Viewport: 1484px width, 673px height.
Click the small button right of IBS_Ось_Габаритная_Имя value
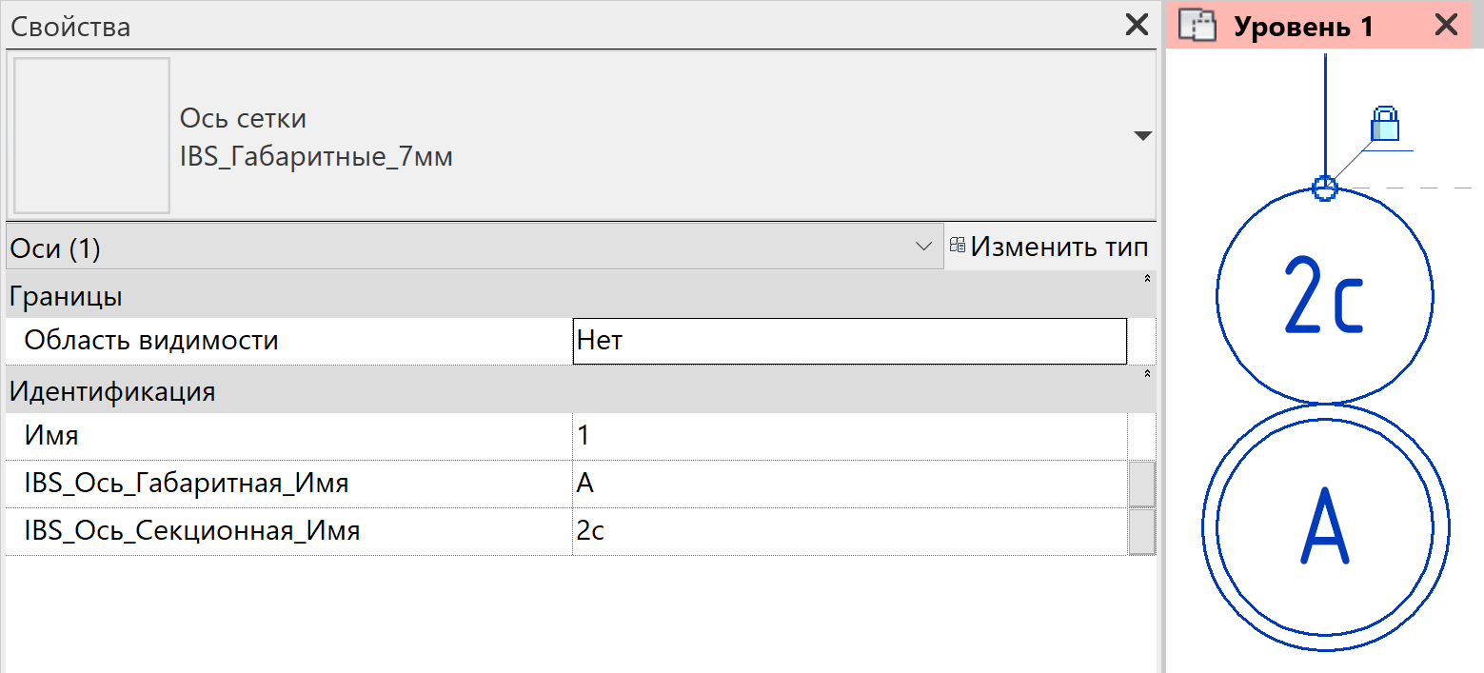[1141, 484]
